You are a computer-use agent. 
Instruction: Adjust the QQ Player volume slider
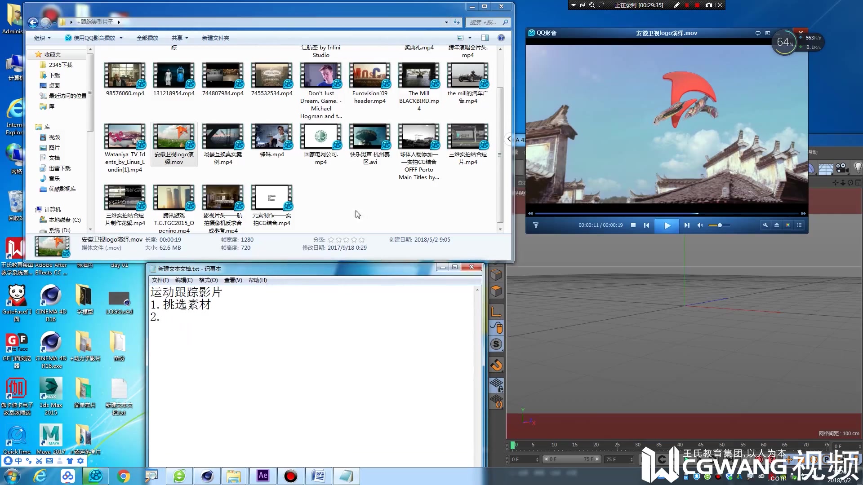pos(719,225)
